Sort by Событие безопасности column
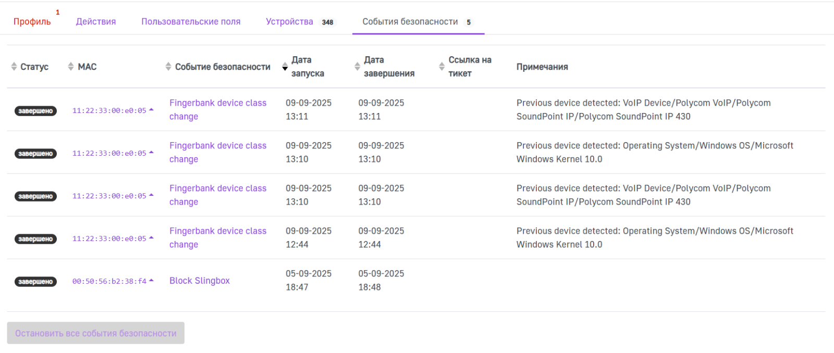Screen dimensions: 834x353 218,67
